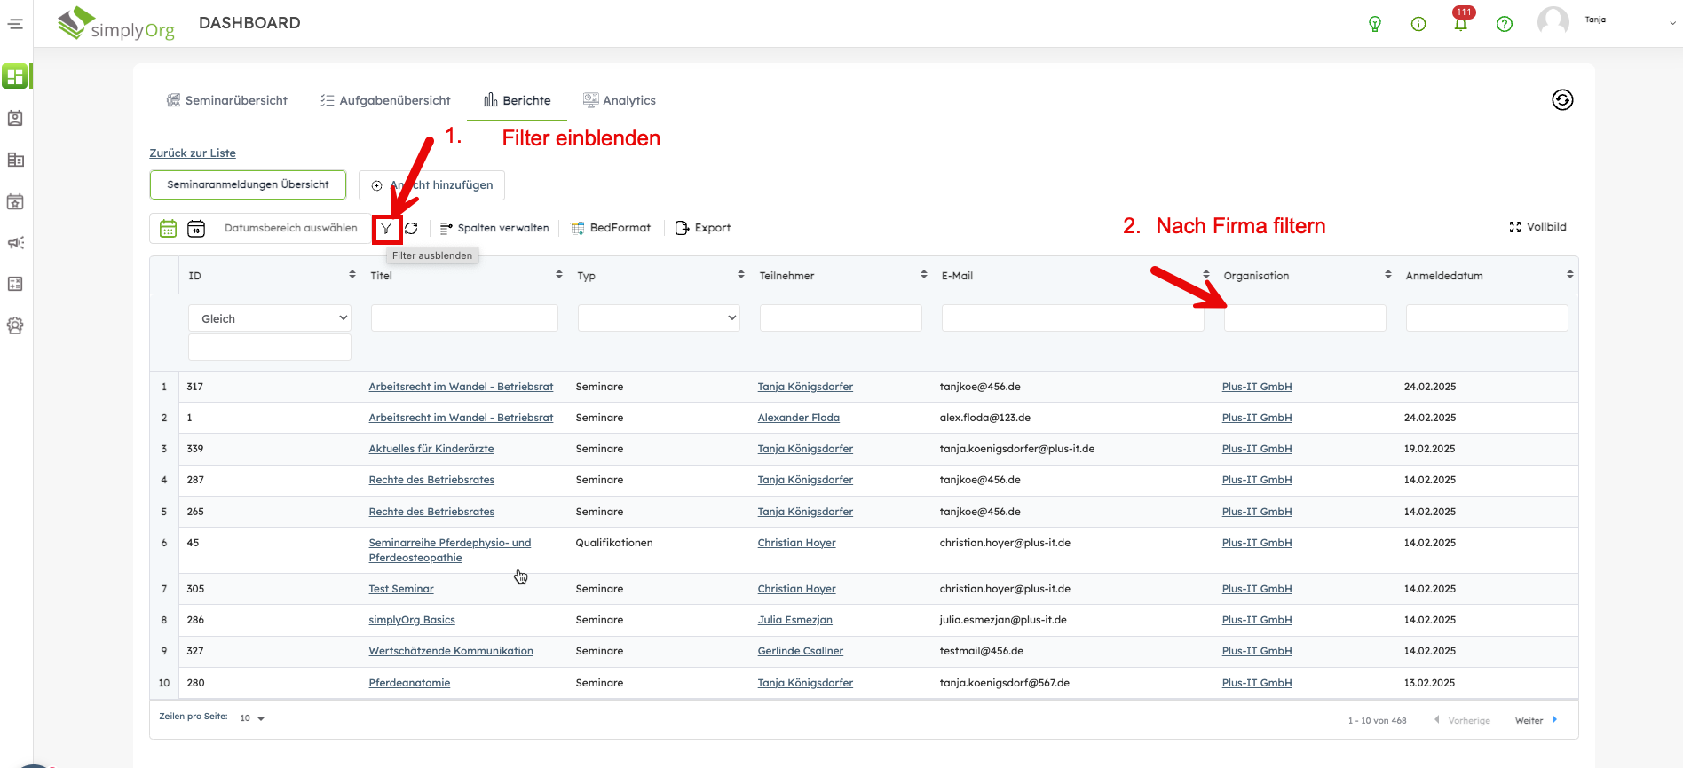
Task: Open the 'Gleich' ID filter dropdown
Action: [269, 318]
